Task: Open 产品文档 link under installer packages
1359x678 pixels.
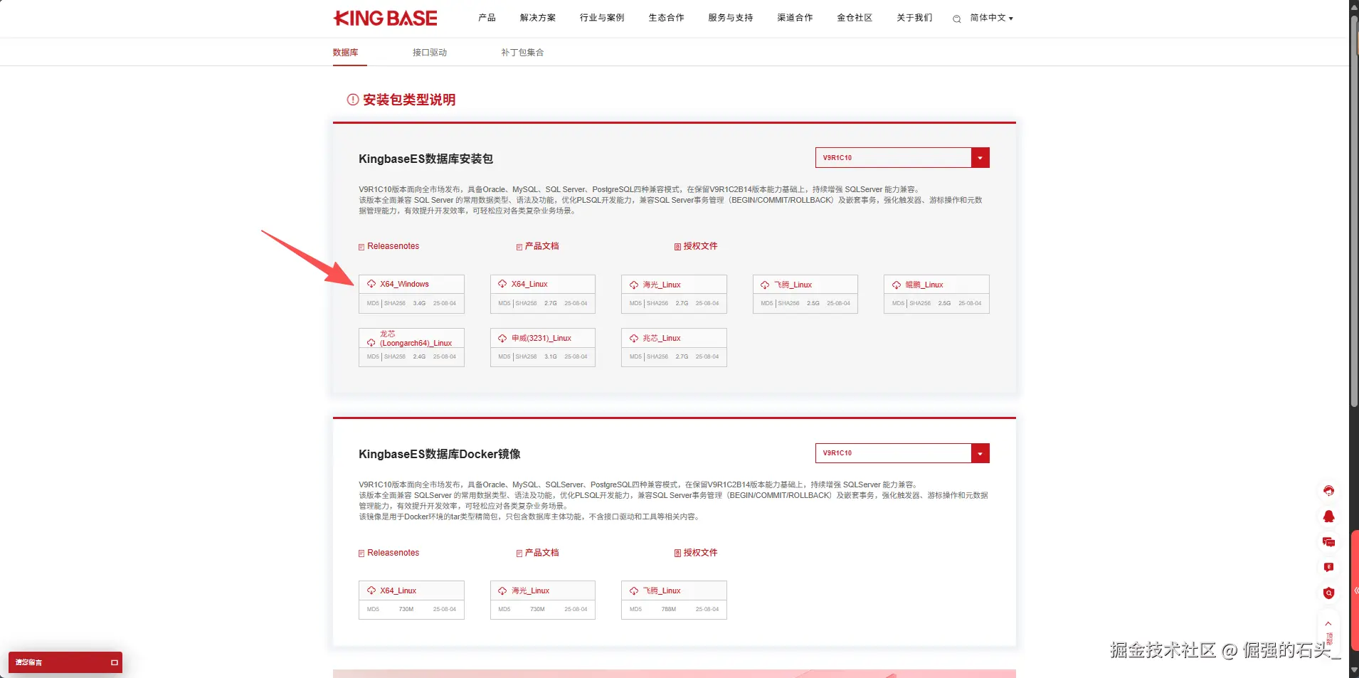Action: click(x=542, y=246)
